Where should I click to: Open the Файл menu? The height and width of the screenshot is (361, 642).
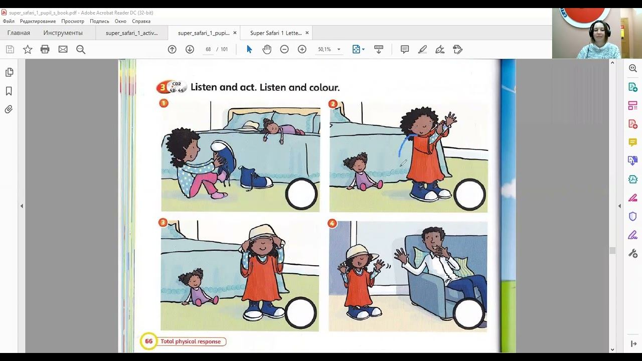[9, 21]
